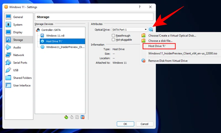
Task: Click the add storage attachment icon
Action: pos(77,117)
